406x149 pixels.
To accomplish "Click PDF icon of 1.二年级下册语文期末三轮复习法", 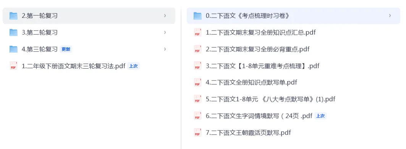I will point(13,66).
